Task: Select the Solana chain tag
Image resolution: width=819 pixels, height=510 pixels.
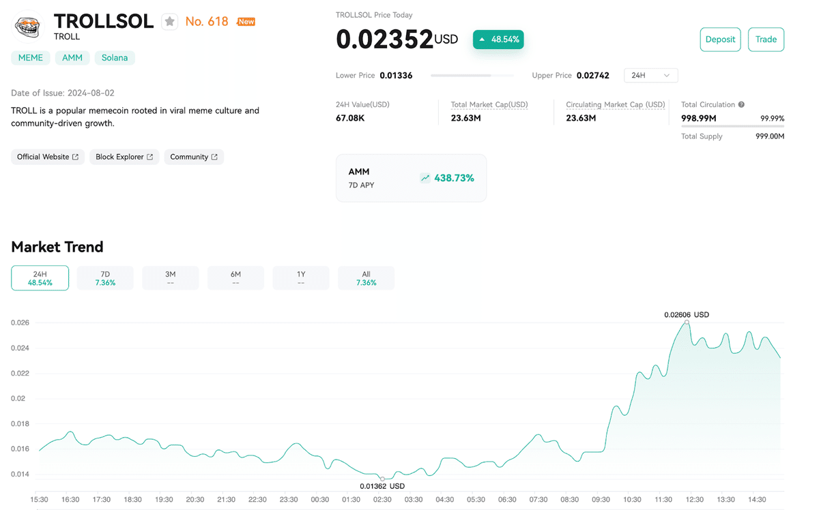Action: coord(115,57)
